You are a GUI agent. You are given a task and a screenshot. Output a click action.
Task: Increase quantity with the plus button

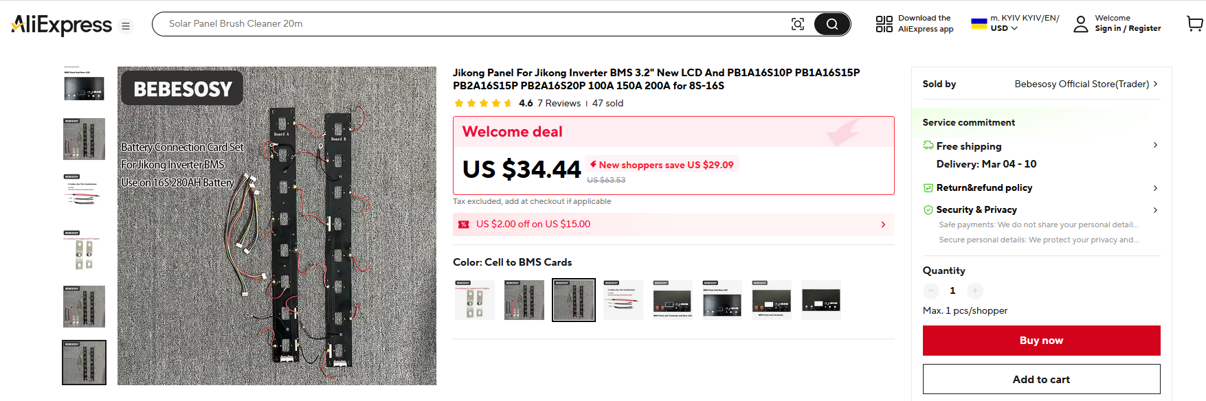pyautogui.click(x=974, y=290)
